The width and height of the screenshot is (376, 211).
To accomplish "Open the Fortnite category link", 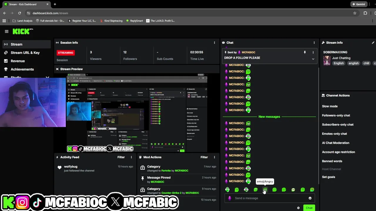I will click(166, 171).
